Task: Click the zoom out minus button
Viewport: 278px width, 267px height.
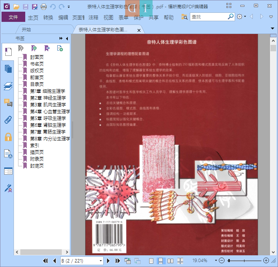Action: [221, 261]
